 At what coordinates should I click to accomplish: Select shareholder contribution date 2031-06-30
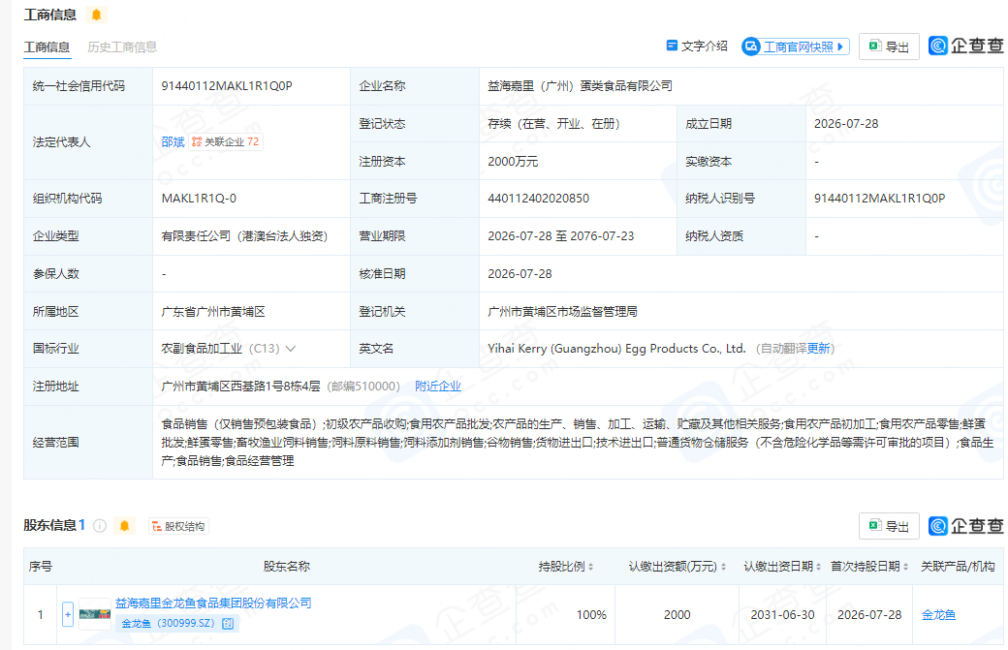782,615
